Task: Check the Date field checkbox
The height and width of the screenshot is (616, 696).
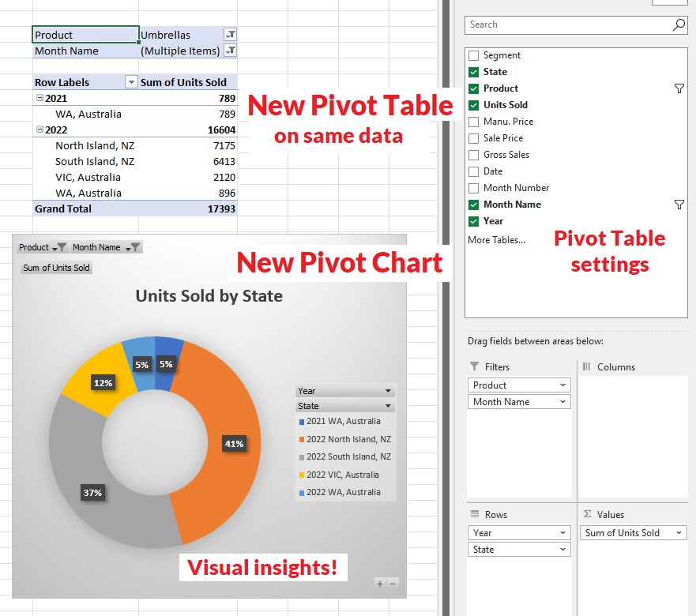Action: pos(474,171)
